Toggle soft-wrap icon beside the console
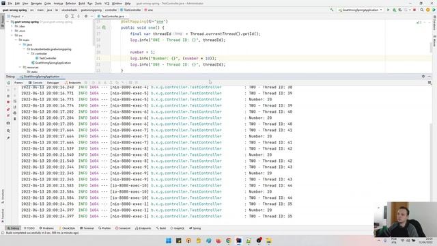437x246 pixels. click(15, 101)
